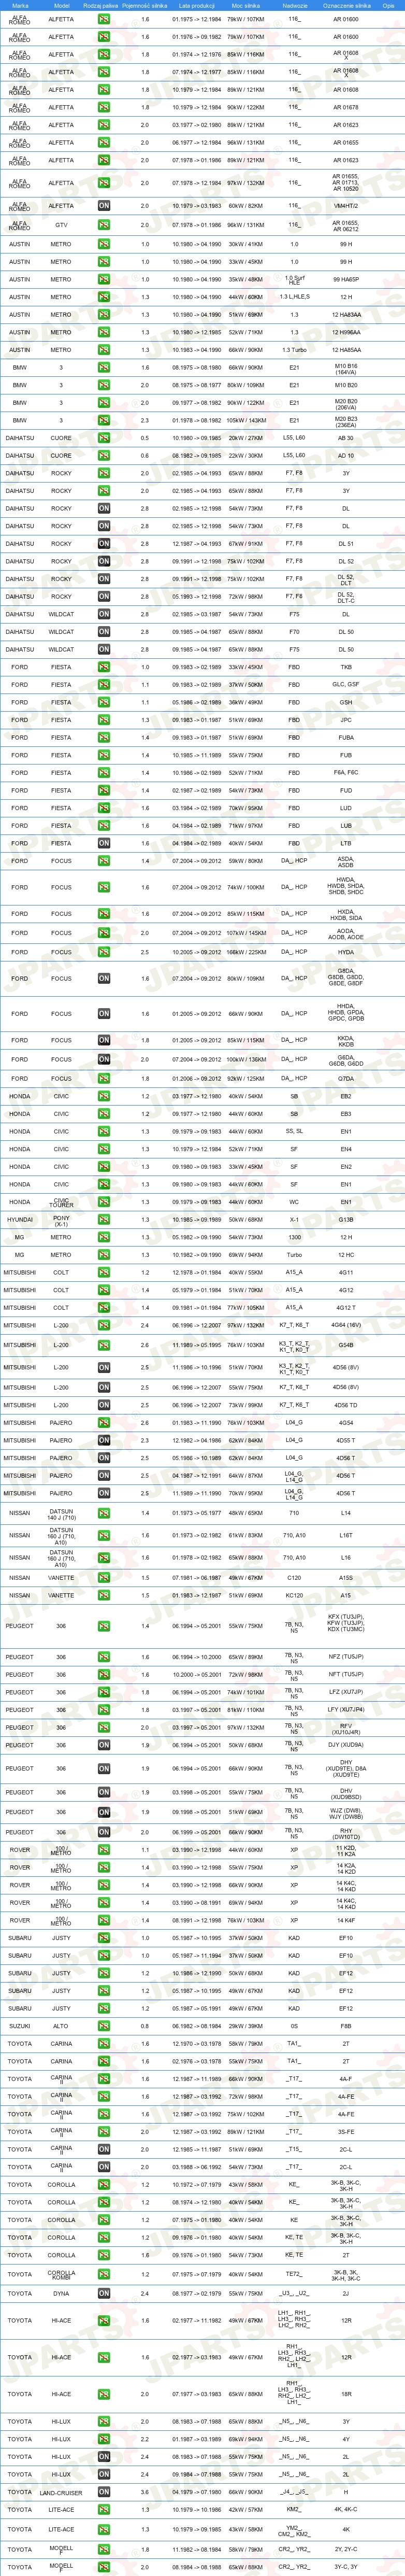Click petrol icon for Toyota Hi-Ace 18R
This screenshot has width=405, height=2576.
pyautogui.click(x=104, y=2394)
